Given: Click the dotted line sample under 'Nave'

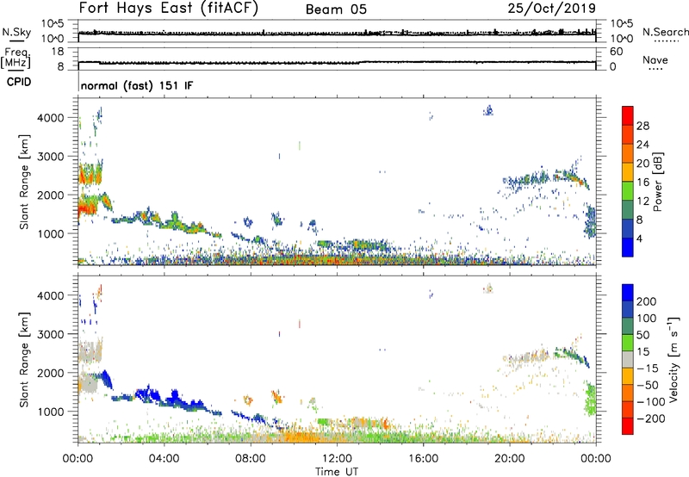Looking at the screenshot, I should point(655,69).
